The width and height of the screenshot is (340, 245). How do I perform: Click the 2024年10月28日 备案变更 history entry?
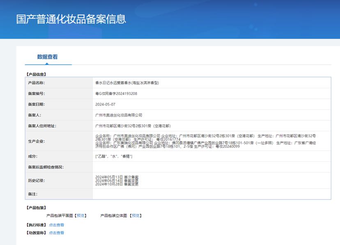point(117,184)
